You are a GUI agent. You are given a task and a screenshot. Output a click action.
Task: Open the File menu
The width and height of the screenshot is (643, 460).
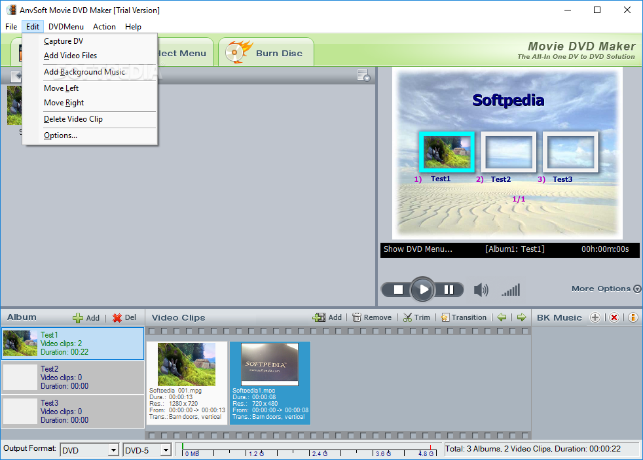pyautogui.click(x=11, y=27)
